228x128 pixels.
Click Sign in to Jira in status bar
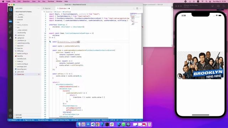click(x=28, y=120)
